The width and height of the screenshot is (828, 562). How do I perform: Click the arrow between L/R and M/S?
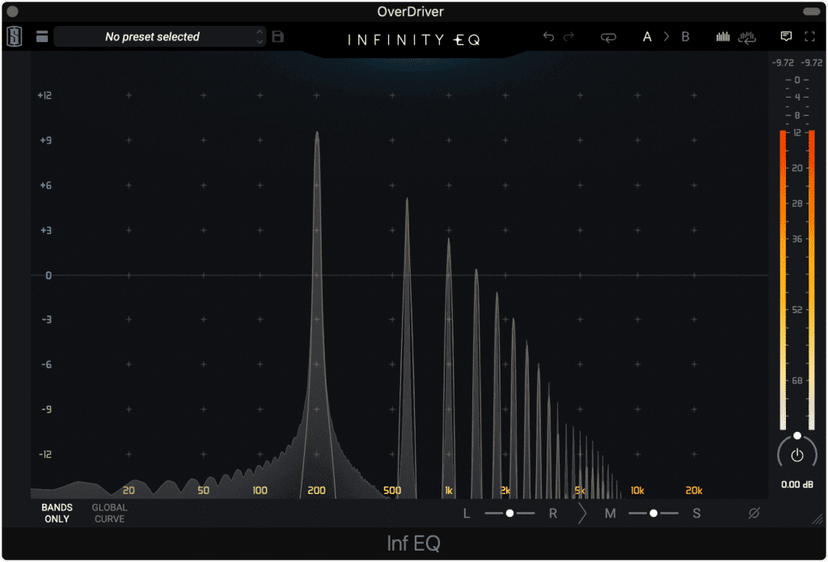(582, 514)
